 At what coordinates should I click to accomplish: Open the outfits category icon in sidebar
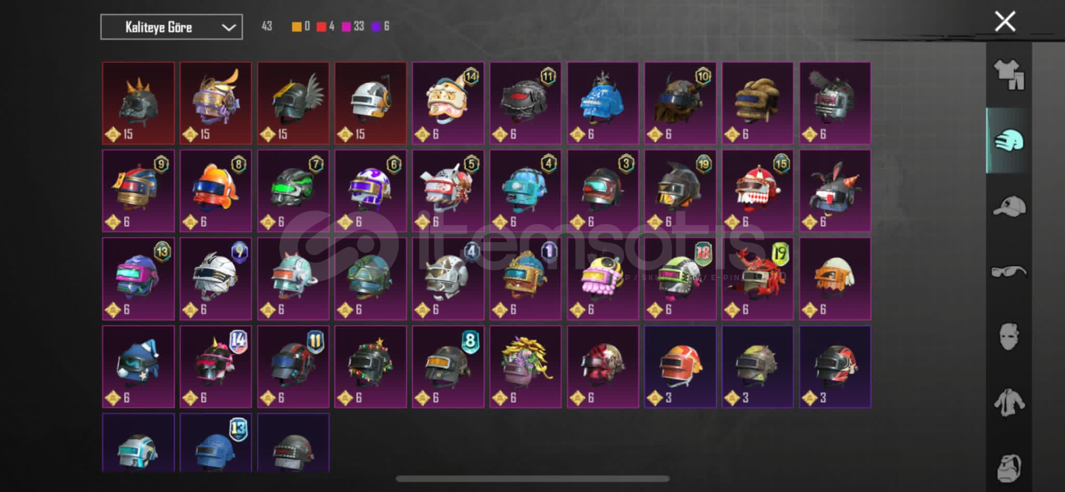[x=1009, y=75]
